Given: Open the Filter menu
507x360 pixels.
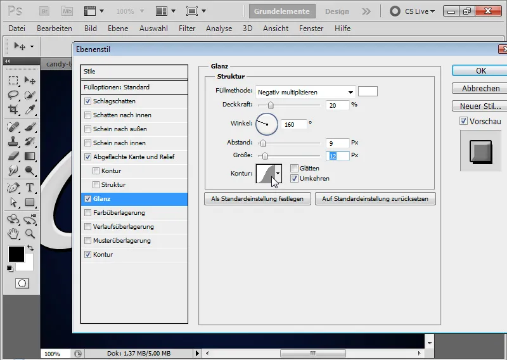Looking at the screenshot, I should pyautogui.click(x=187, y=29).
